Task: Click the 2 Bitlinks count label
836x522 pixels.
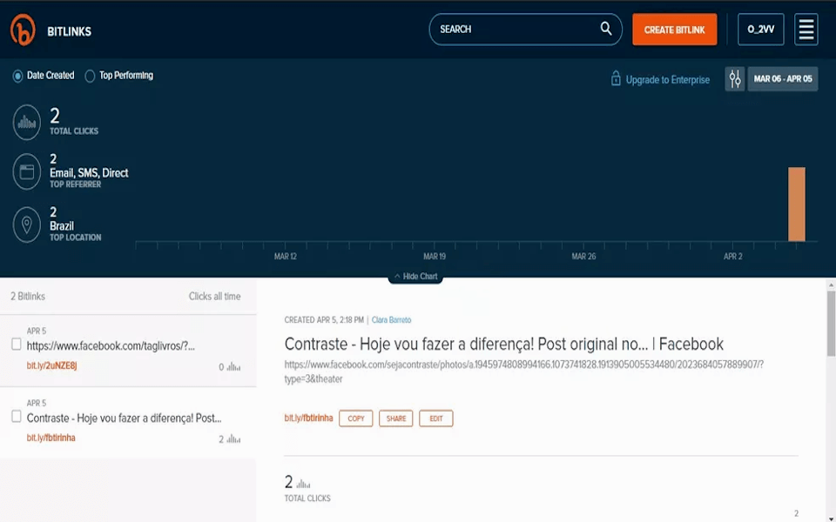Action: click(28, 296)
